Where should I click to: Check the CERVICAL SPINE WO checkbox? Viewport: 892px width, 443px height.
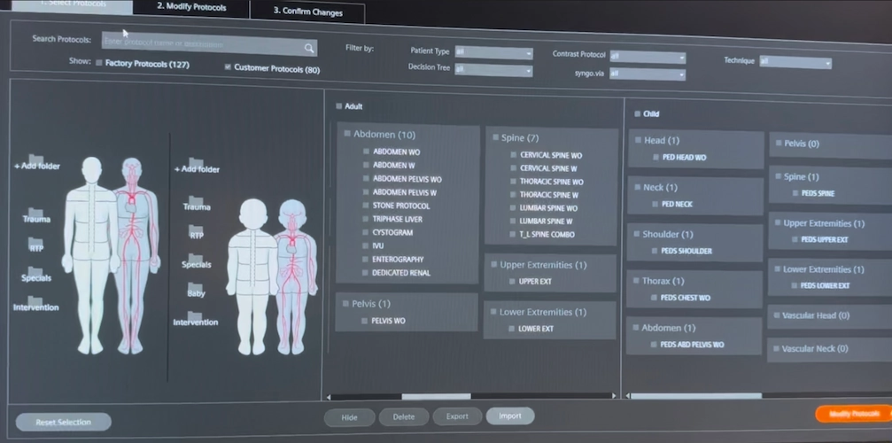pos(513,155)
